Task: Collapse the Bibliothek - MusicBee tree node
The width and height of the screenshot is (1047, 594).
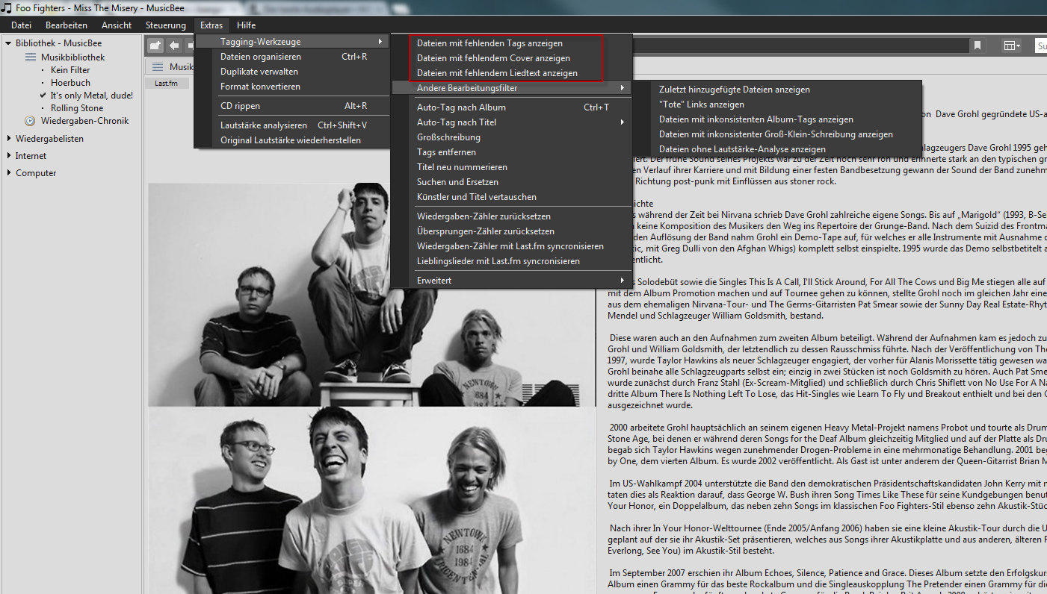Action: 8,43
